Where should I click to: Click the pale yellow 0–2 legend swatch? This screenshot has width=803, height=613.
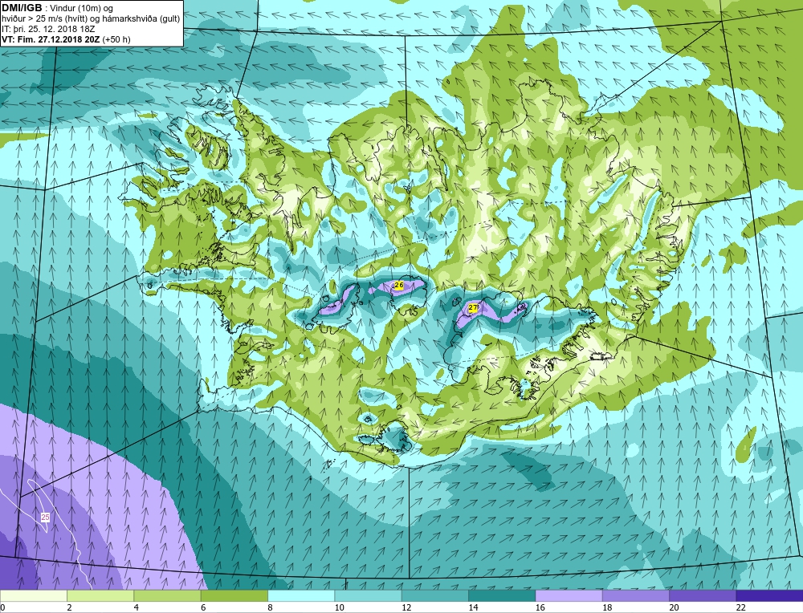tap(34, 596)
